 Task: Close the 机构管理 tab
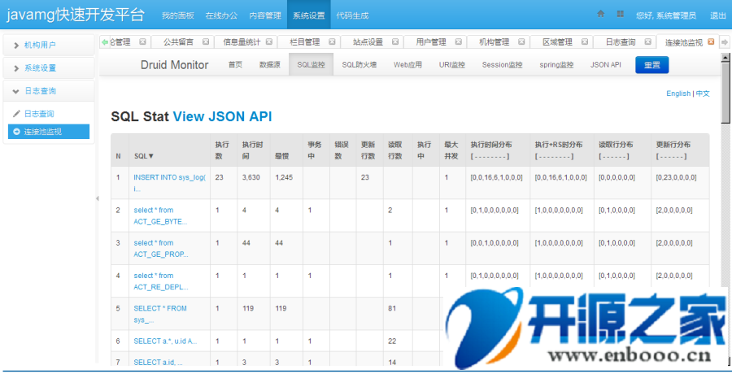click(x=521, y=42)
